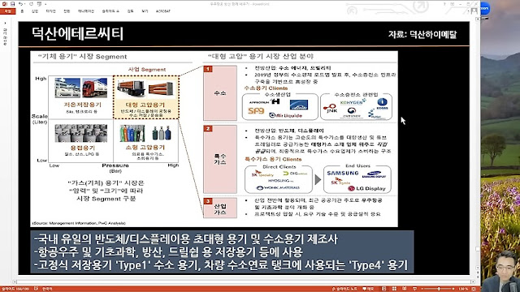520x292 pixels.
Task: Fit slide to current window icon
Action: click(474, 289)
